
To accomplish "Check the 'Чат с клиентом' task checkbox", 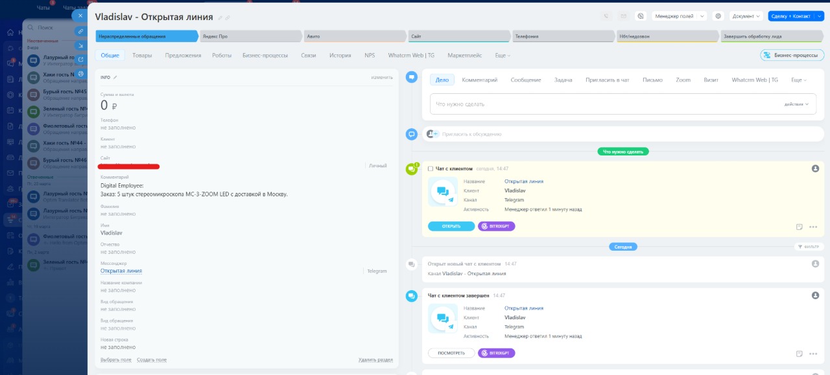I will click(x=431, y=169).
